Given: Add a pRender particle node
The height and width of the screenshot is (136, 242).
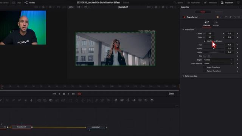Looking at the screenshot, I should pos(109,100).
